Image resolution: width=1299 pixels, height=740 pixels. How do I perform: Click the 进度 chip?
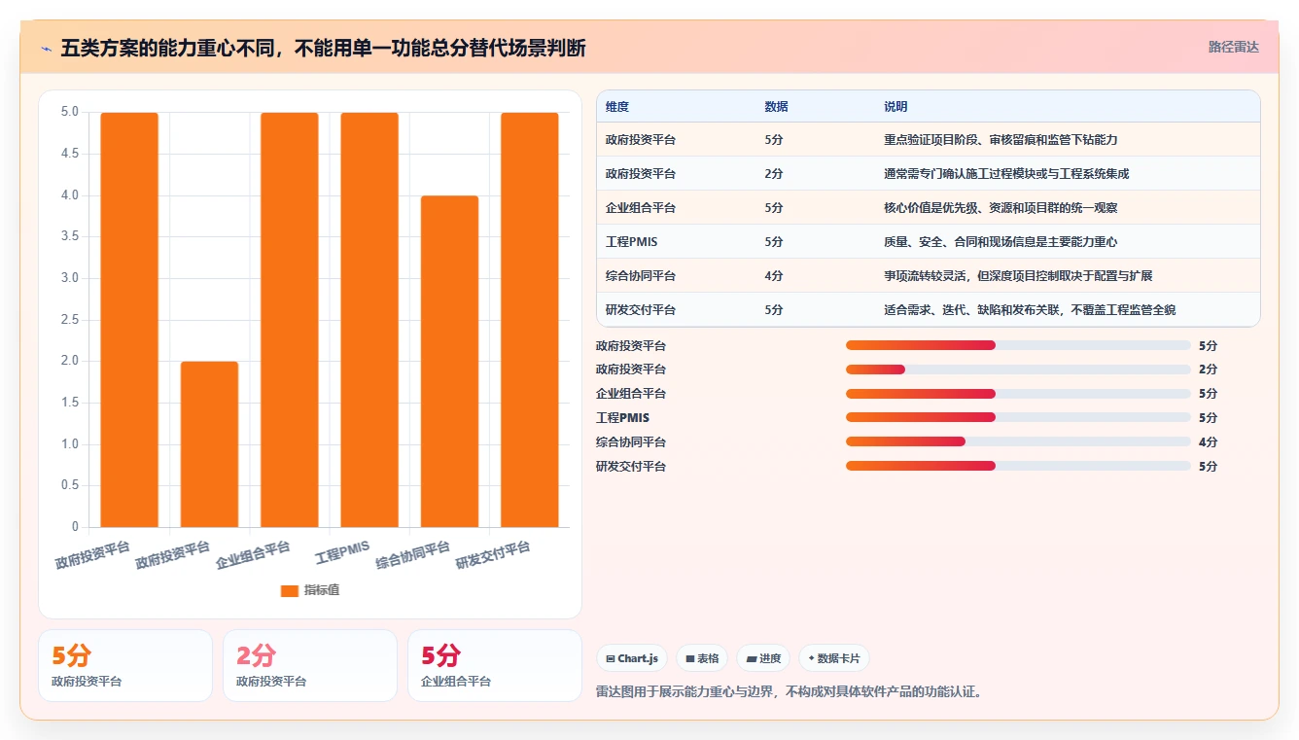pos(763,658)
